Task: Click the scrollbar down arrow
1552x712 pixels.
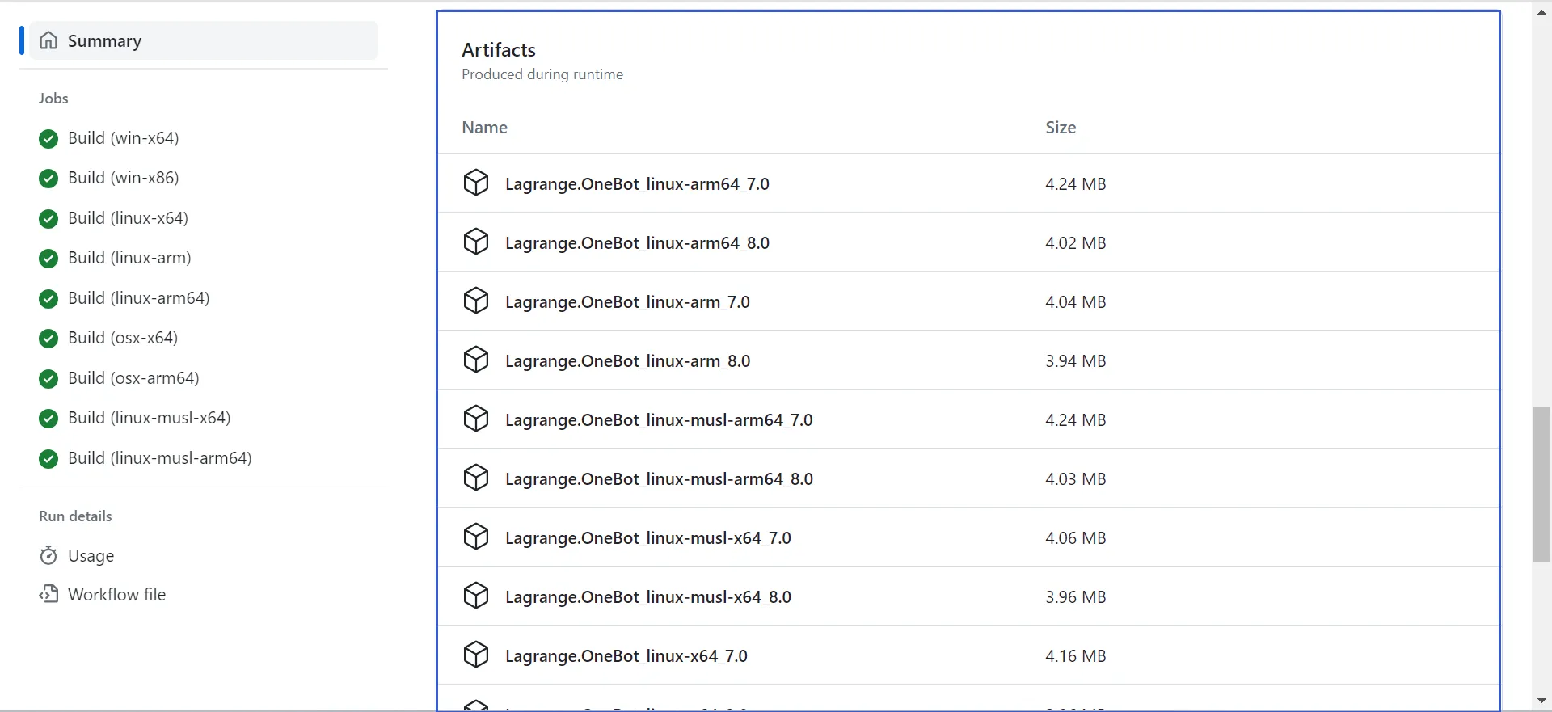Action: coord(1541,701)
